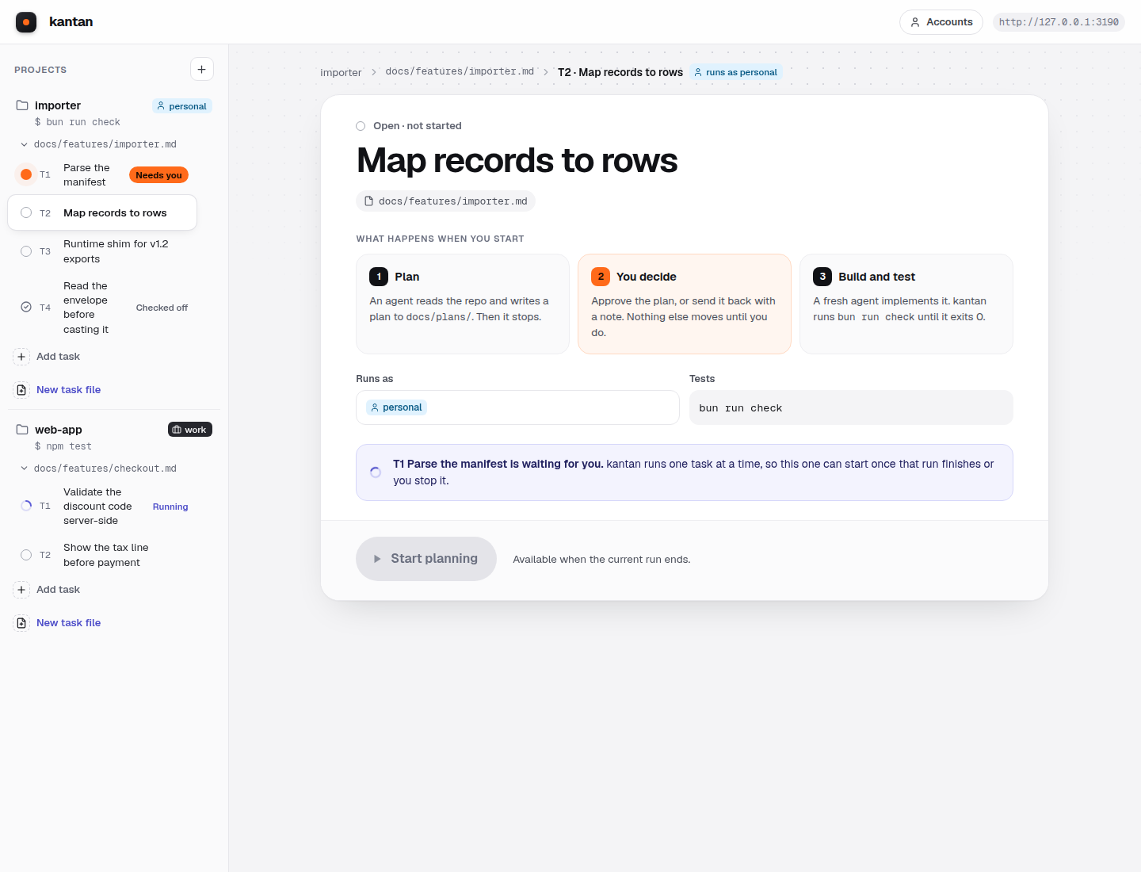This screenshot has width=1141, height=872.
Task: Click the web-app project folder icon
Action: [x=22, y=430]
